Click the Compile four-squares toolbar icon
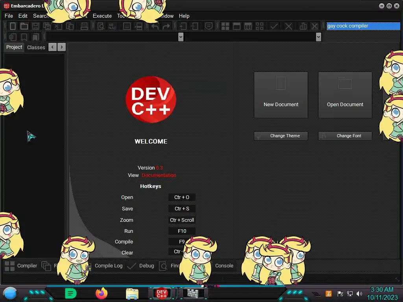 click(x=225, y=26)
